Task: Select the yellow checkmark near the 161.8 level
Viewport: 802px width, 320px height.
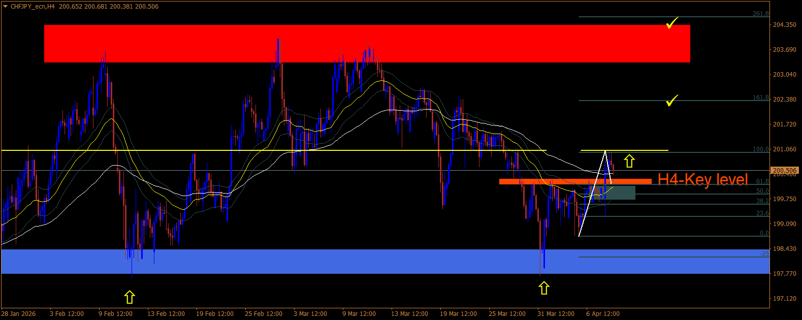Action: pyautogui.click(x=672, y=101)
